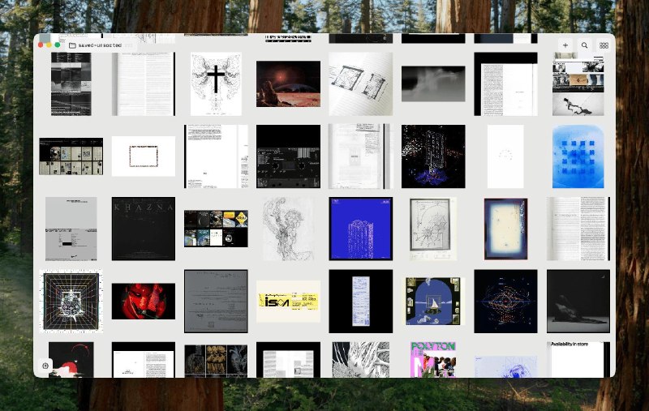Click the plus add button

(565, 45)
